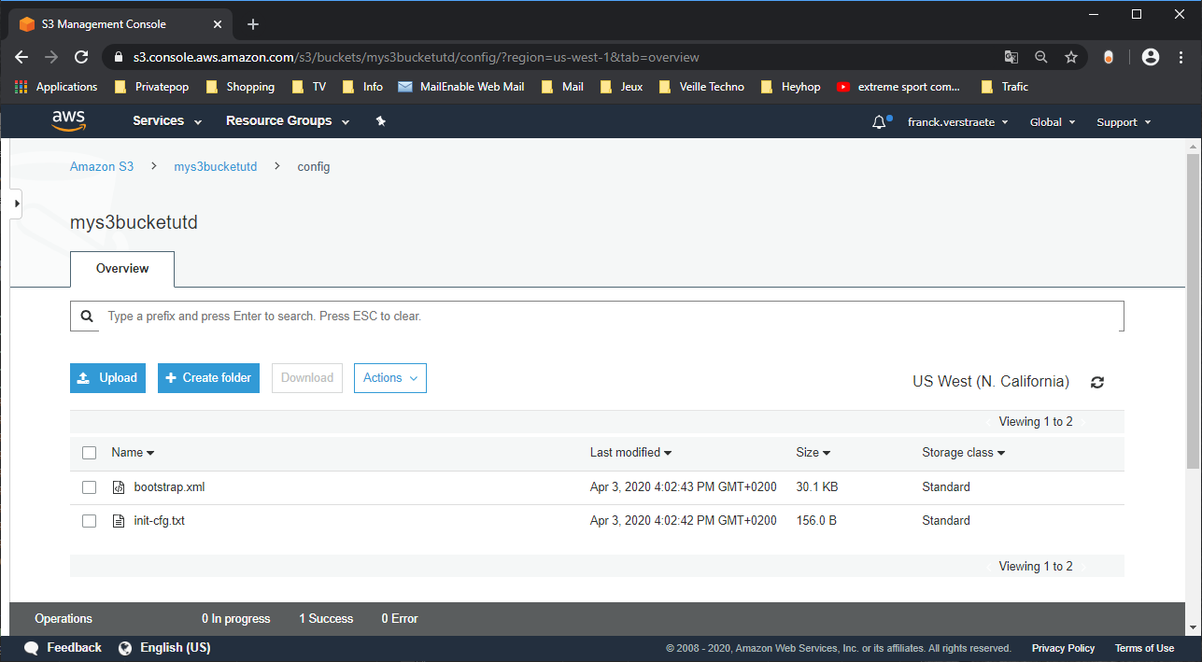Screen dimensions: 1202x662
Task: Reload the page with browser reload icon
Action: click(x=81, y=57)
